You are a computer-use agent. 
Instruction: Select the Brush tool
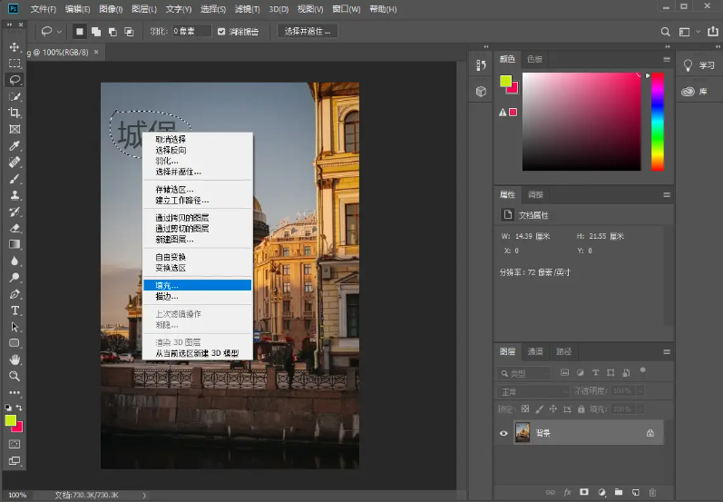pyautogui.click(x=15, y=179)
